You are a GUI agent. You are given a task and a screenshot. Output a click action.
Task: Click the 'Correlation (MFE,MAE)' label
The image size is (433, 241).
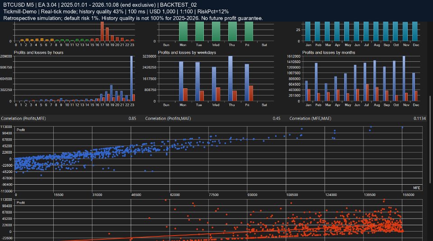coord(310,118)
